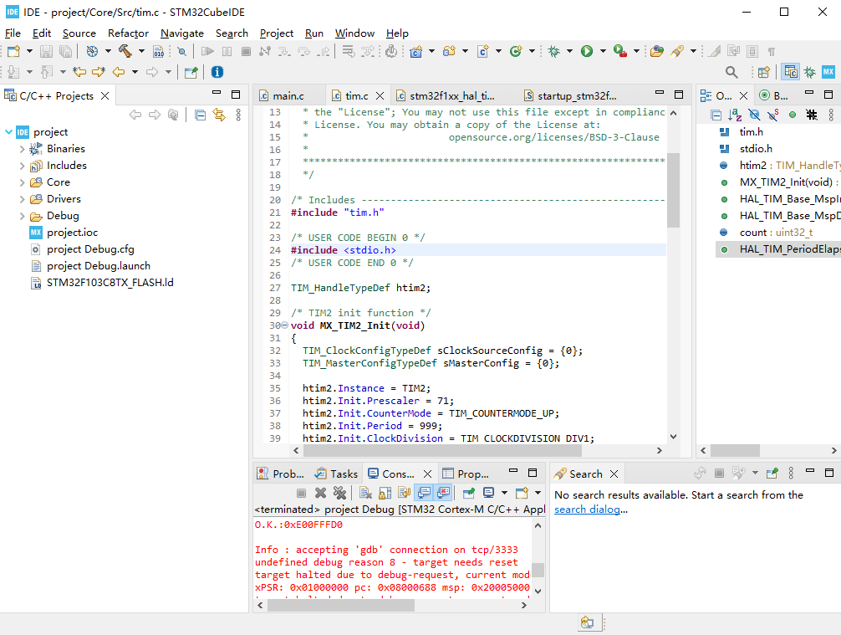Click the editor vertical scrollbar thumb
This screenshot has height=635, width=841.
tap(673, 189)
